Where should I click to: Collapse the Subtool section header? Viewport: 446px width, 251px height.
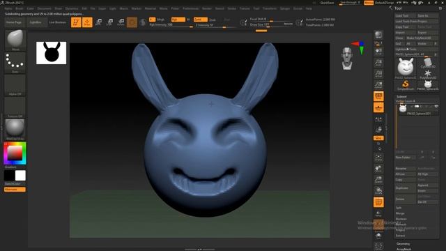click(x=401, y=97)
